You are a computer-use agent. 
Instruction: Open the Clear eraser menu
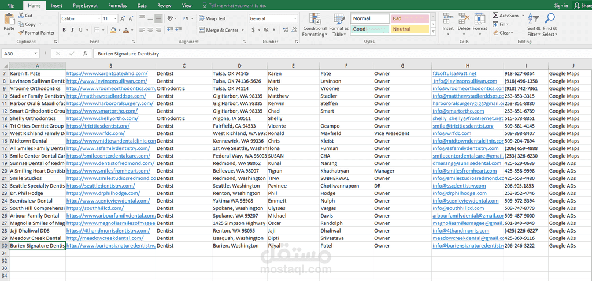tap(503, 33)
